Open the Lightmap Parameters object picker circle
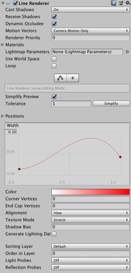Image resolution: width=131 pixels, height=273 pixels. 127,52
